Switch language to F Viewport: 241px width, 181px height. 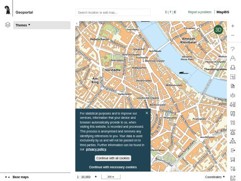170,12
